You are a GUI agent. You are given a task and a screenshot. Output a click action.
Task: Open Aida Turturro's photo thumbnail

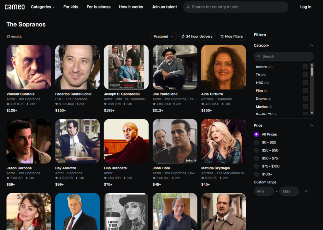pos(224,67)
